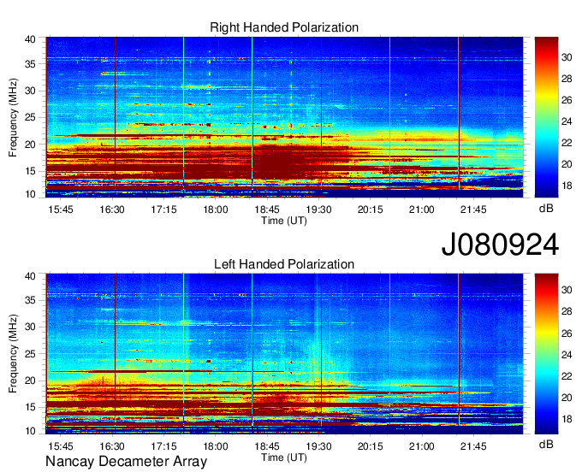The image size is (582, 472).
Task: Click the 22 dB label on the Right Handed color bar
Action: click(567, 143)
